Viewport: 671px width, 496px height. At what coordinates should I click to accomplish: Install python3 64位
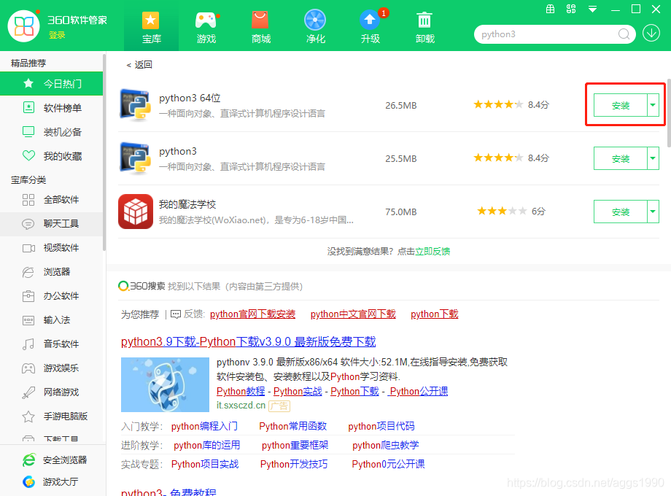[x=620, y=105]
